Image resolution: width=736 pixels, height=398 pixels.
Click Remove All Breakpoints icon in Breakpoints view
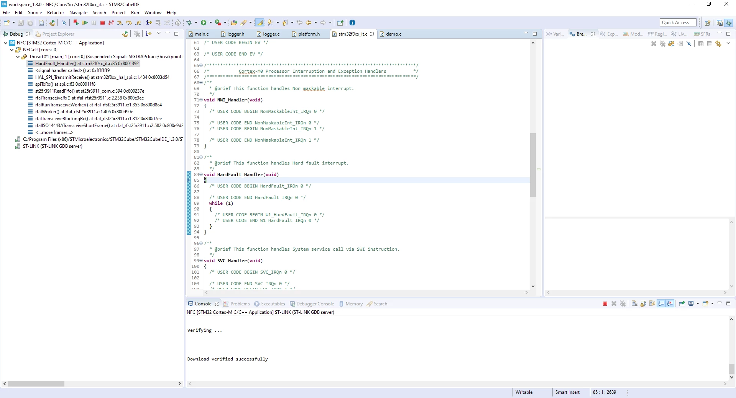coord(663,44)
